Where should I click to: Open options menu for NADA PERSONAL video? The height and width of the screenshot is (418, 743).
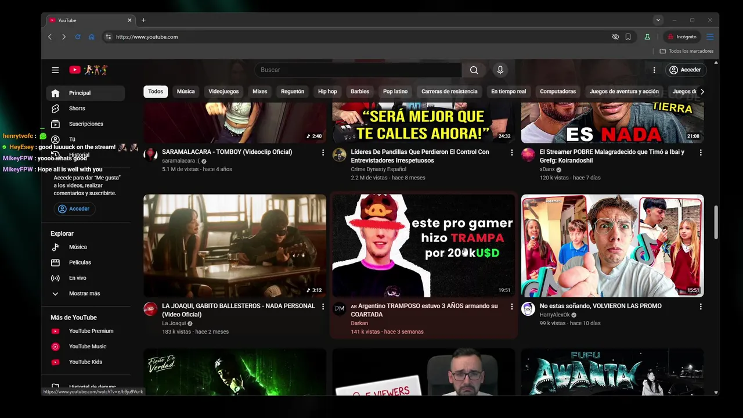pos(323,306)
